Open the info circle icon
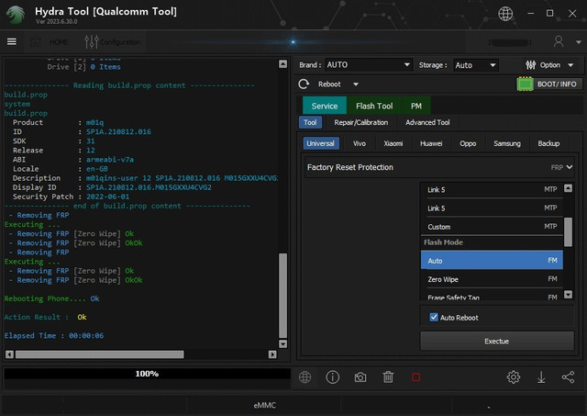Viewport: 587px width, 416px height. click(332, 377)
